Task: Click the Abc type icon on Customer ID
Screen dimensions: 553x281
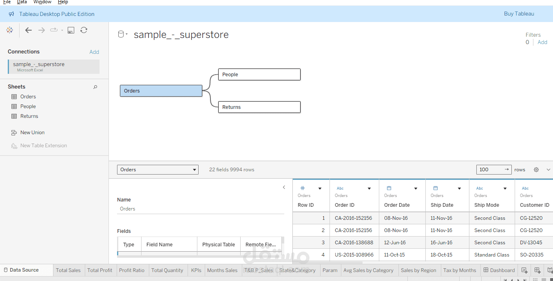Action: [525, 188]
